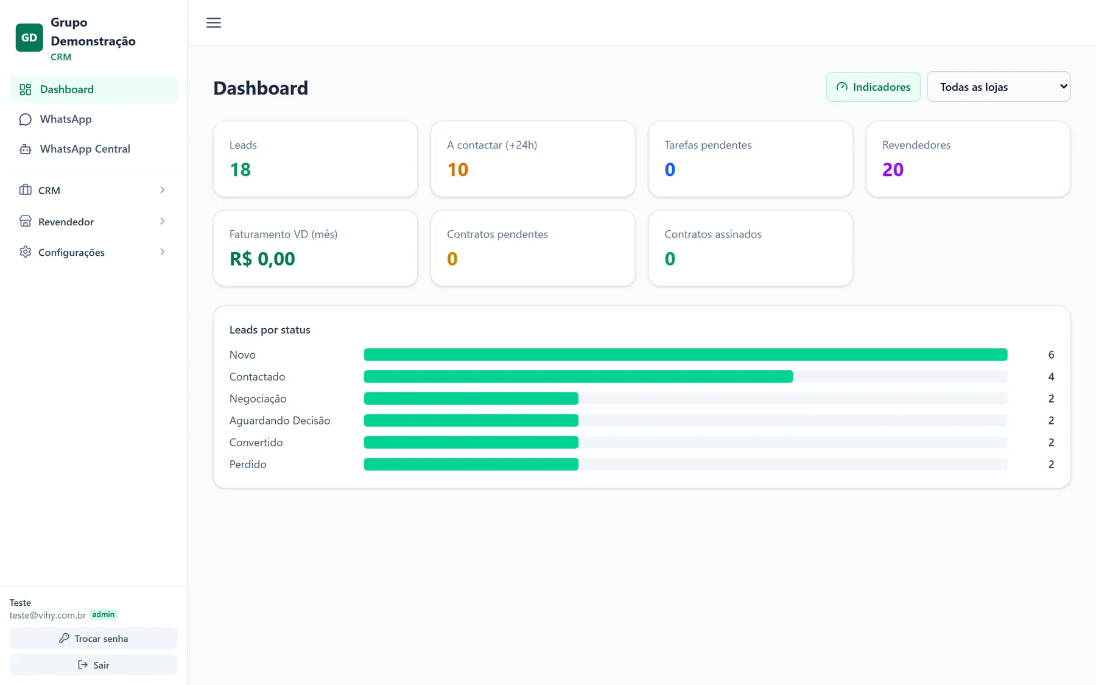Open the Leads card showing 18

point(315,159)
